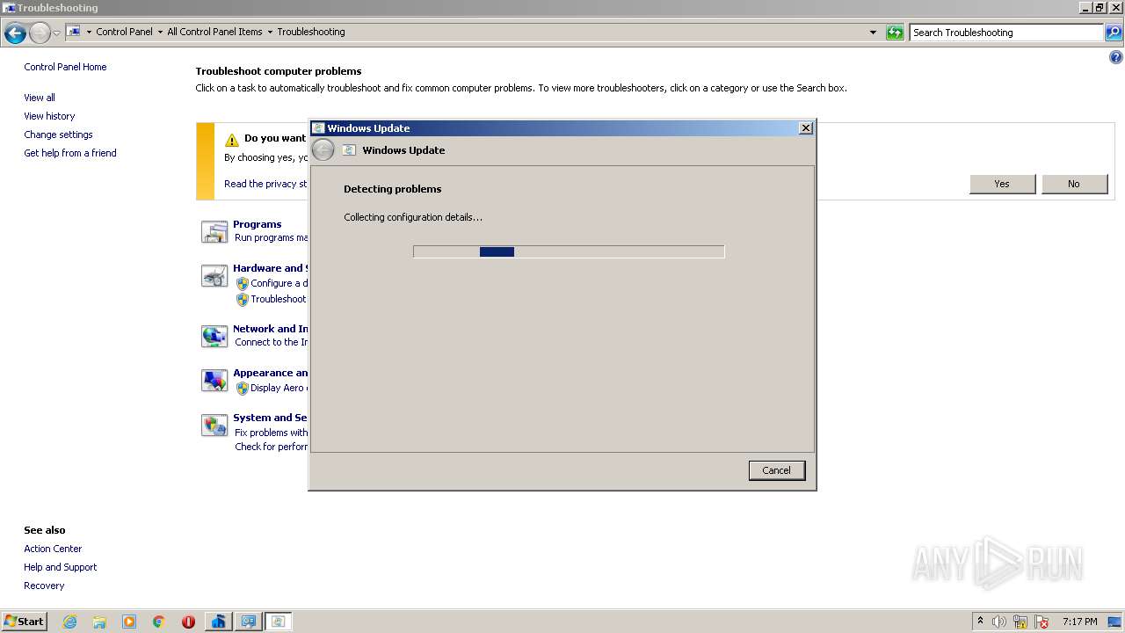Screen dimensions: 1125x633
Task: Click the address bar location icon
Action: click(x=74, y=32)
